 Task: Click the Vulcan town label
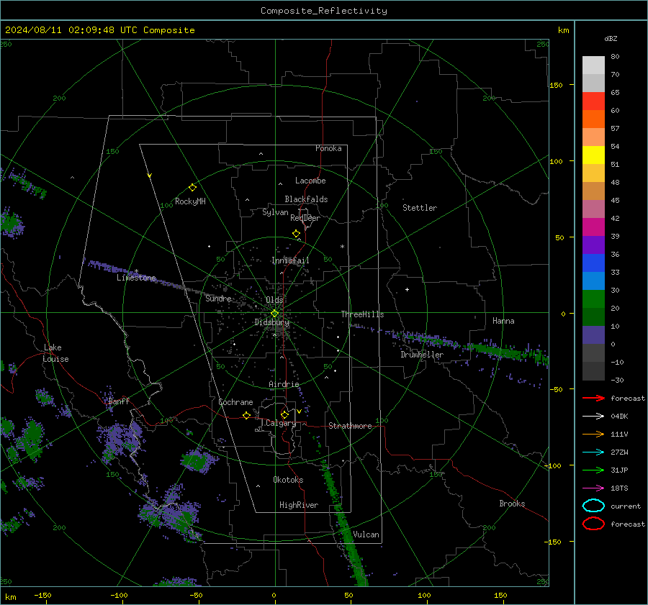(x=366, y=535)
